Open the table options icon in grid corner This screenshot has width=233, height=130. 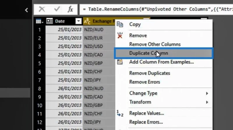(x=40, y=21)
